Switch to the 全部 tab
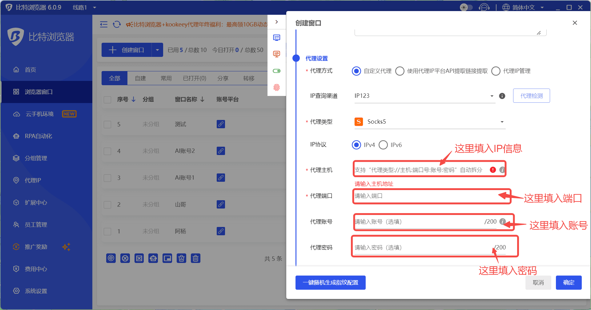 coord(115,78)
